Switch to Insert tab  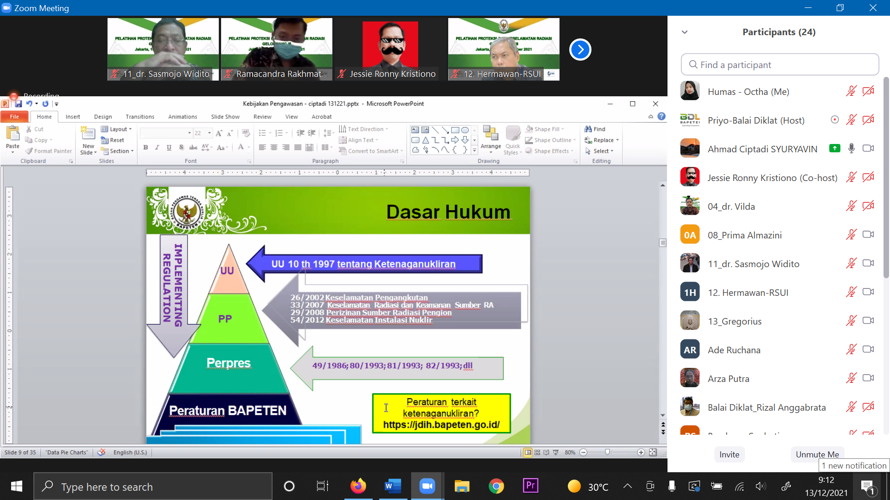click(73, 117)
